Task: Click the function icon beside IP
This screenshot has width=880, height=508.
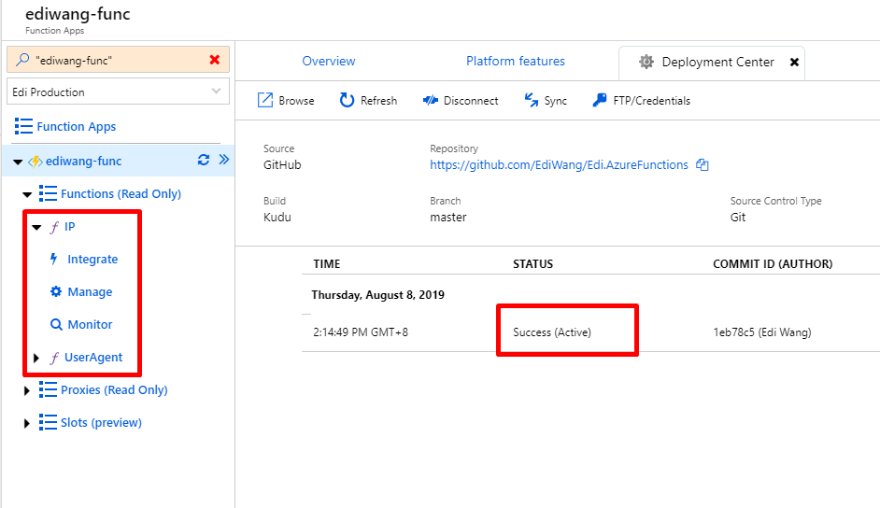Action: point(54,227)
